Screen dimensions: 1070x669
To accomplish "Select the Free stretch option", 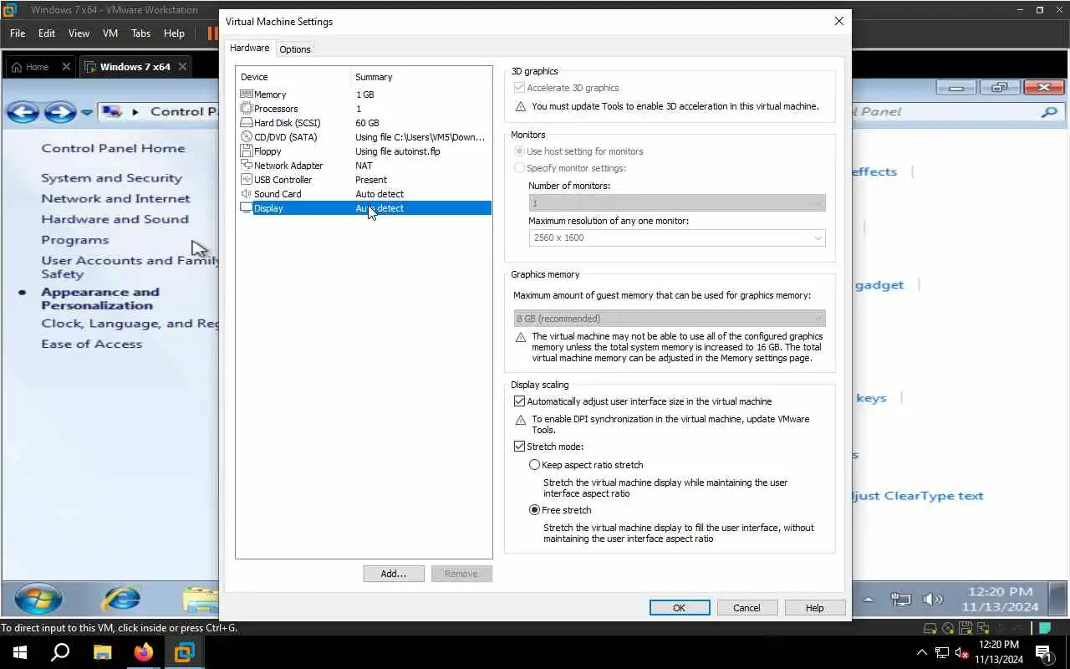I will pos(534,510).
